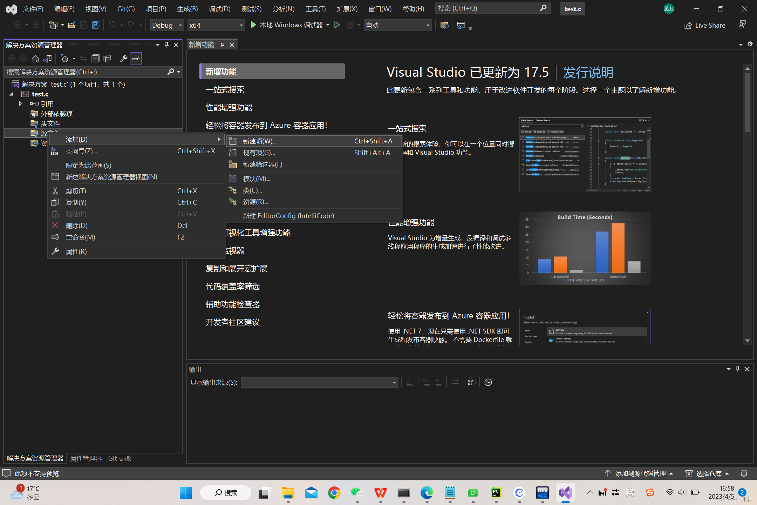757x505 pixels.
Task: Click the Save All icon
Action: [x=95, y=25]
